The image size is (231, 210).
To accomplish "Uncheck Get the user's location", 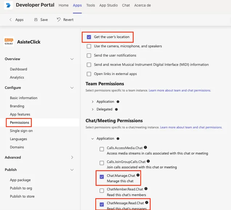I will click(89, 37).
